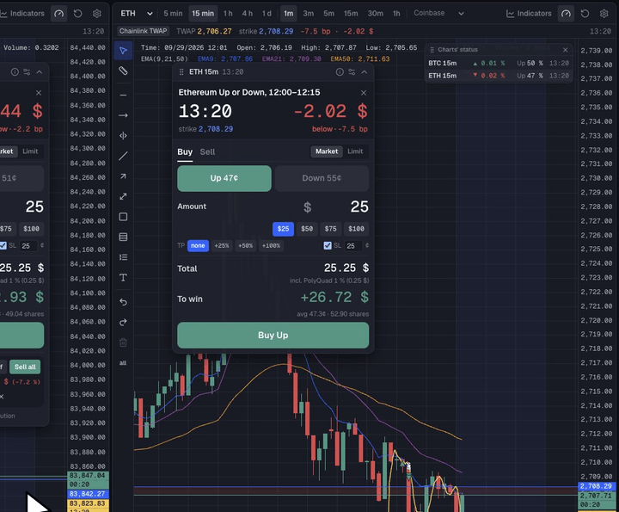
Task: Select the 1 d market interval
Action: pyautogui.click(x=267, y=14)
